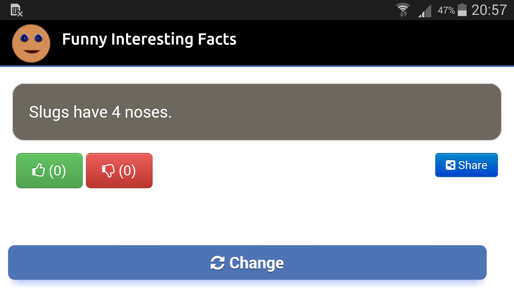Tap the battery icon in status bar
The width and height of the screenshot is (514, 289).
click(462, 10)
